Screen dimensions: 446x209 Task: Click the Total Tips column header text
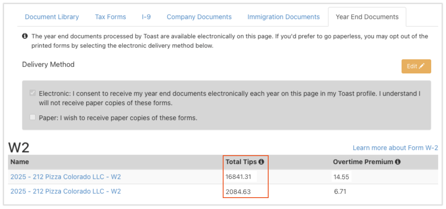click(x=241, y=162)
